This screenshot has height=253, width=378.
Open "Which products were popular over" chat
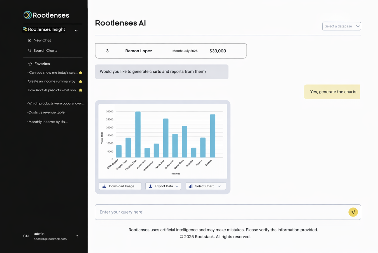pyautogui.click(x=56, y=104)
